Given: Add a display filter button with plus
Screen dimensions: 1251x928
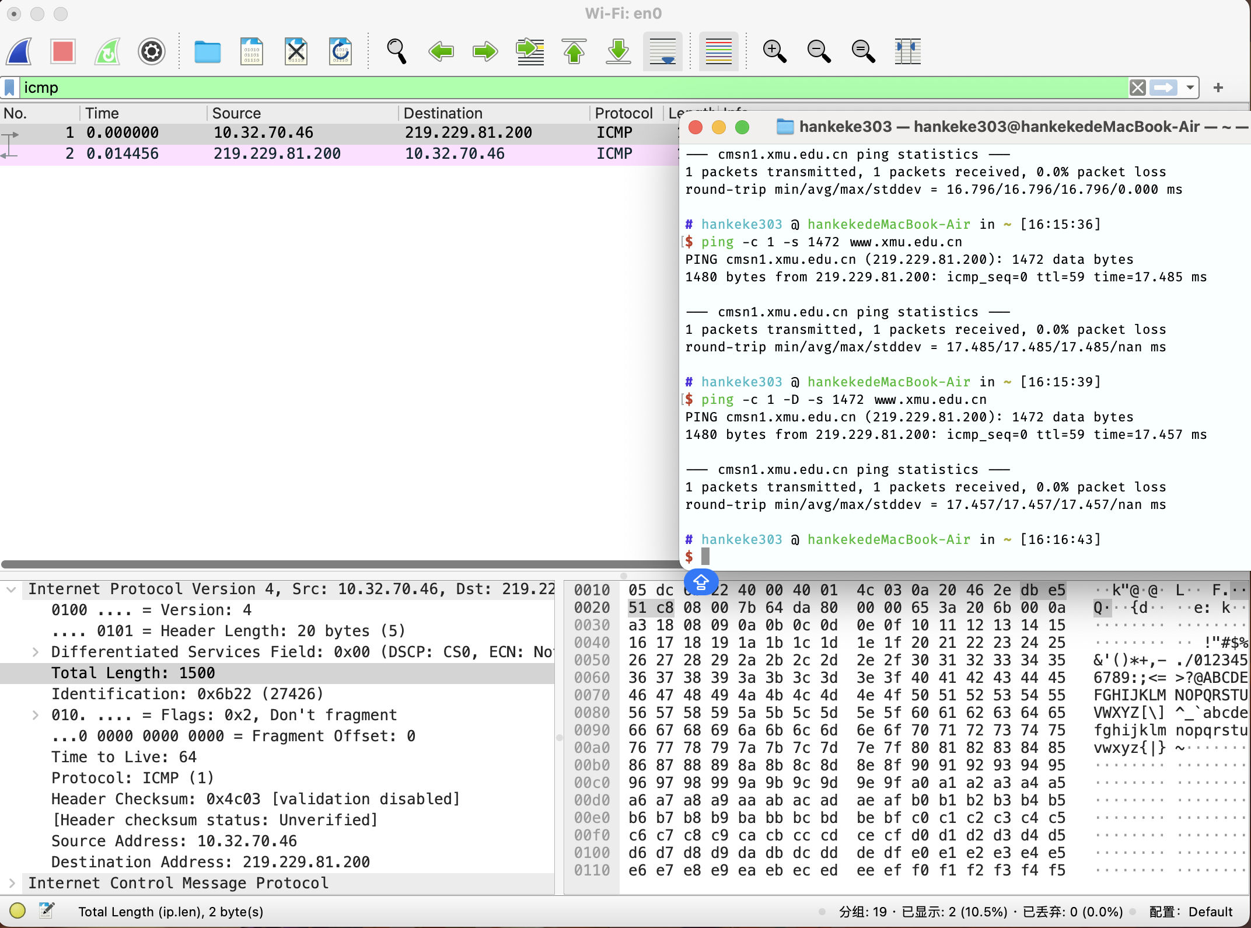Looking at the screenshot, I should tap(1218, 88).
